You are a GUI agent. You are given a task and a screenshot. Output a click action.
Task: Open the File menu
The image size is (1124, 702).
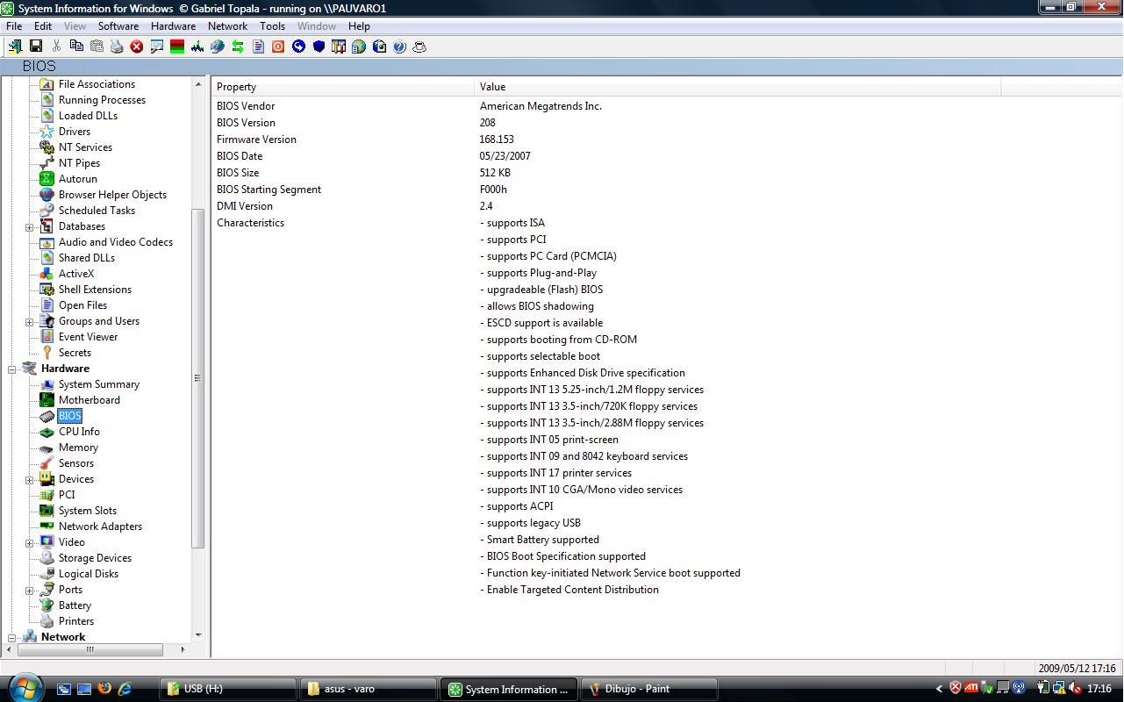point(14,26)
